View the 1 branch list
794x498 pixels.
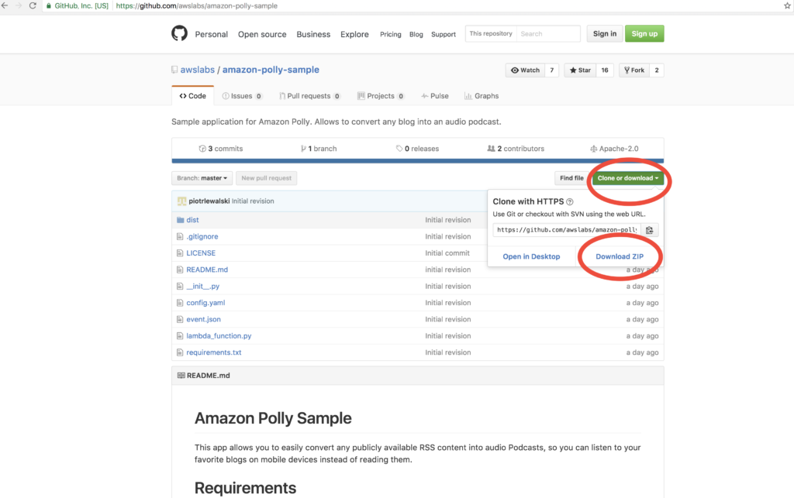click(319, 149)
